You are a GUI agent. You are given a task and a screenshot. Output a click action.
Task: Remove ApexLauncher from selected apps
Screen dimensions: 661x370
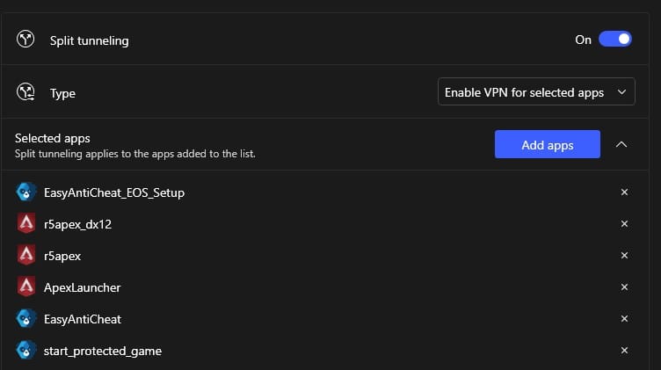coord(624,287)
